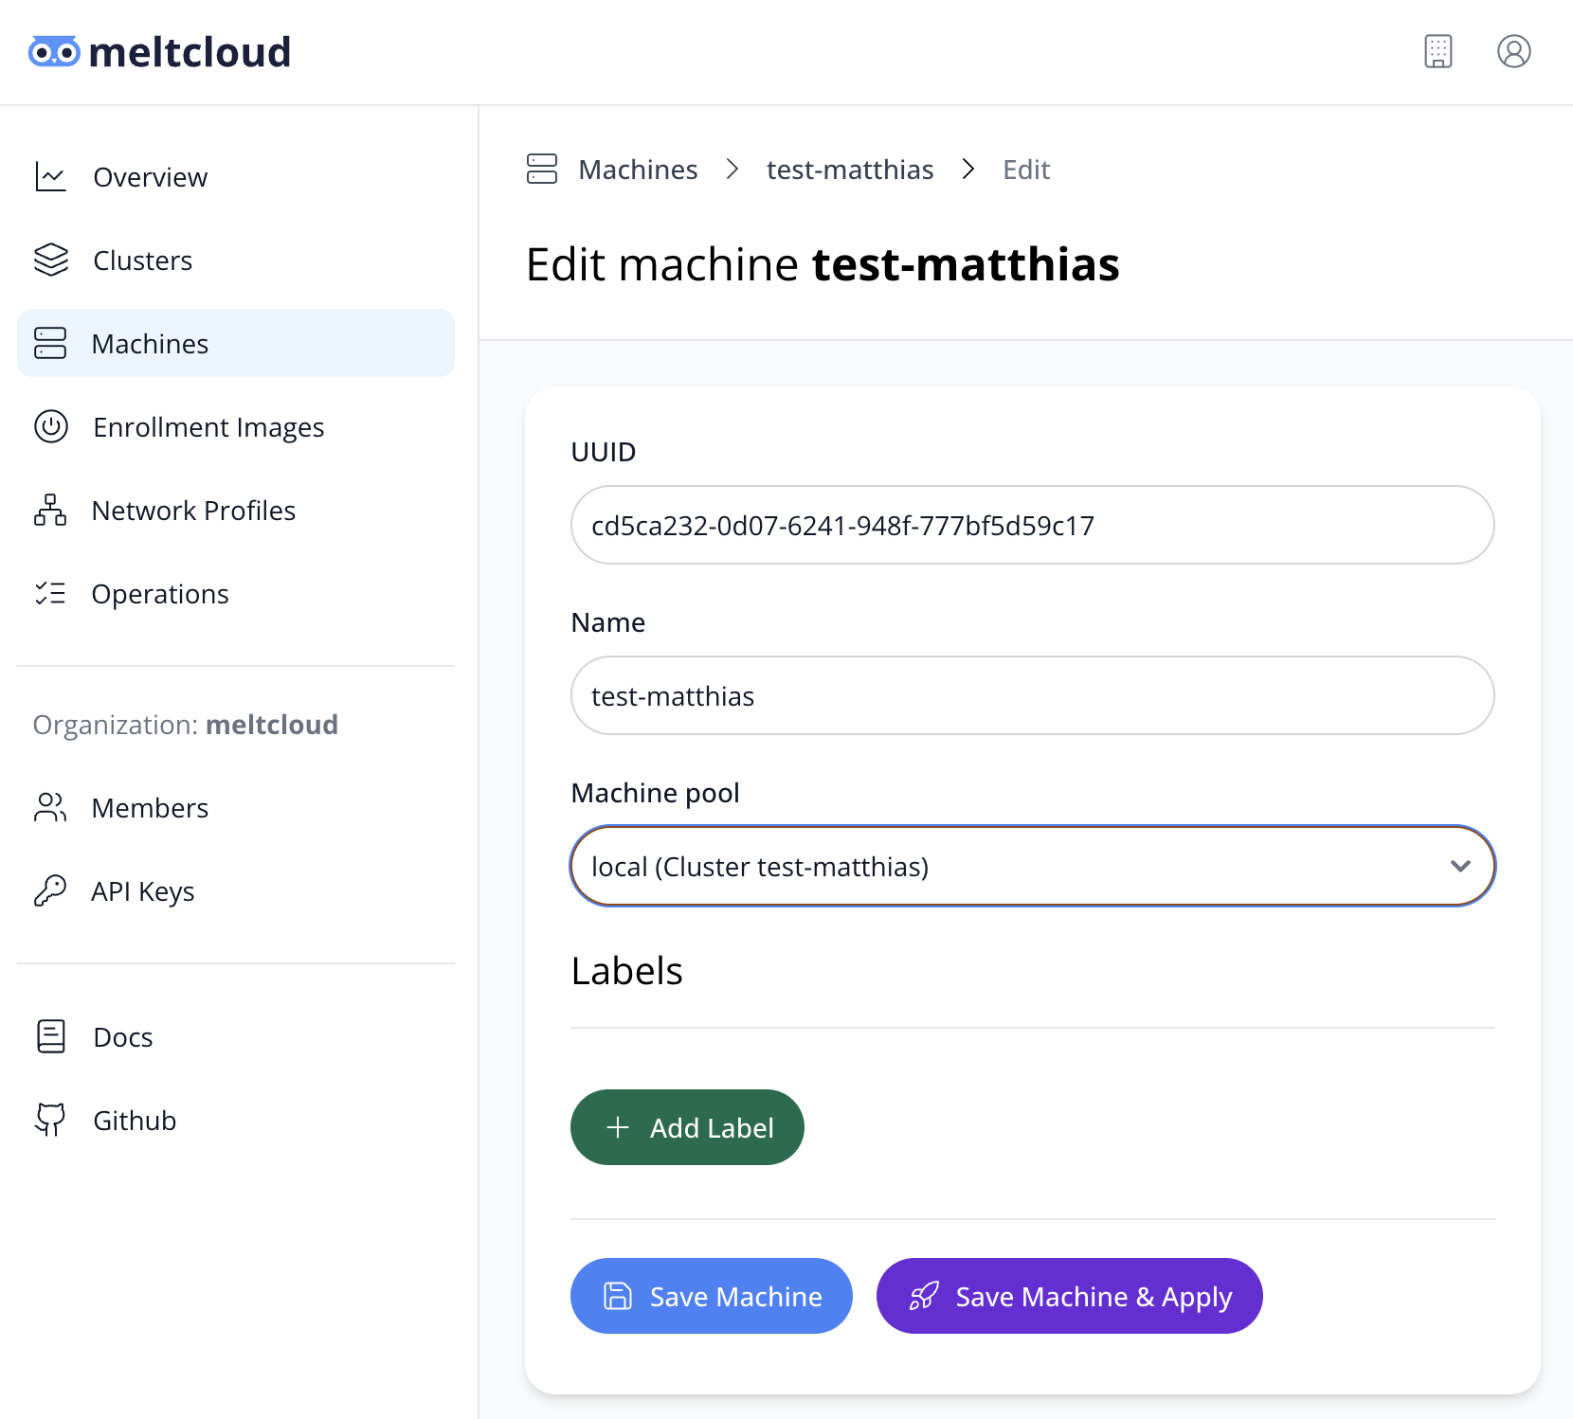Click the Network Profiles icon
Screen dimensions: 1573x1419
click(x=50, y=511)
